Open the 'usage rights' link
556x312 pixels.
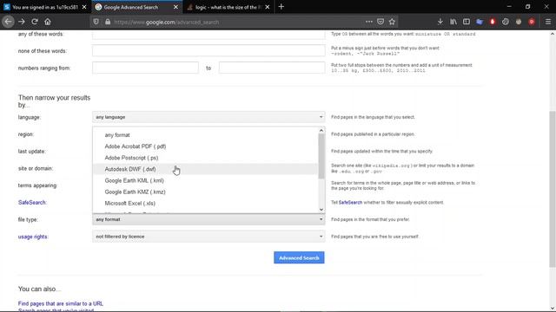coord(33,237)
